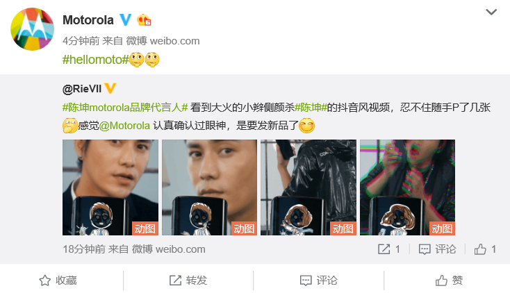The image size is (510, 293).
Task: Click the blue verified V badge
Action: (x=126, y=20)
